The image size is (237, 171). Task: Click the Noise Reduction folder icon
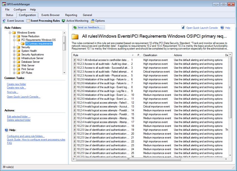point(18,36)
